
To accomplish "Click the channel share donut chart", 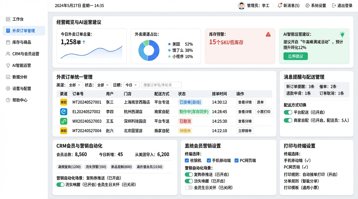I will click(149, 50).
